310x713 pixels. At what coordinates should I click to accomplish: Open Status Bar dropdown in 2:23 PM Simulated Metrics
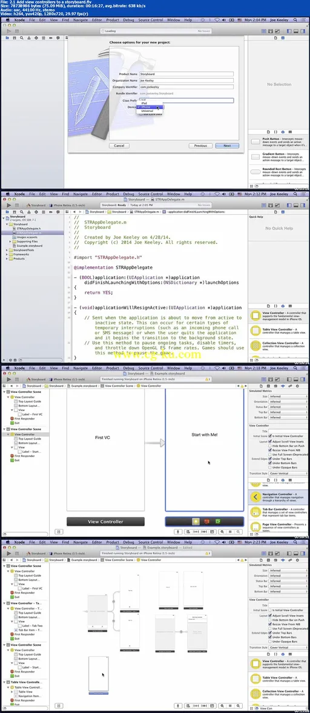coord(288,581)
